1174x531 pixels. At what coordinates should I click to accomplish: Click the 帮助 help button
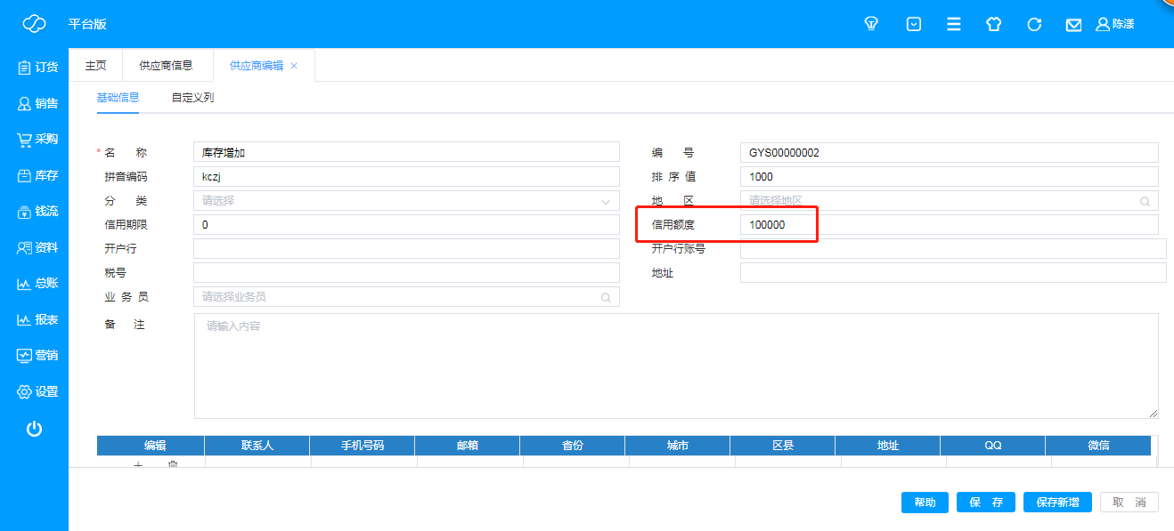coord(925,503)
